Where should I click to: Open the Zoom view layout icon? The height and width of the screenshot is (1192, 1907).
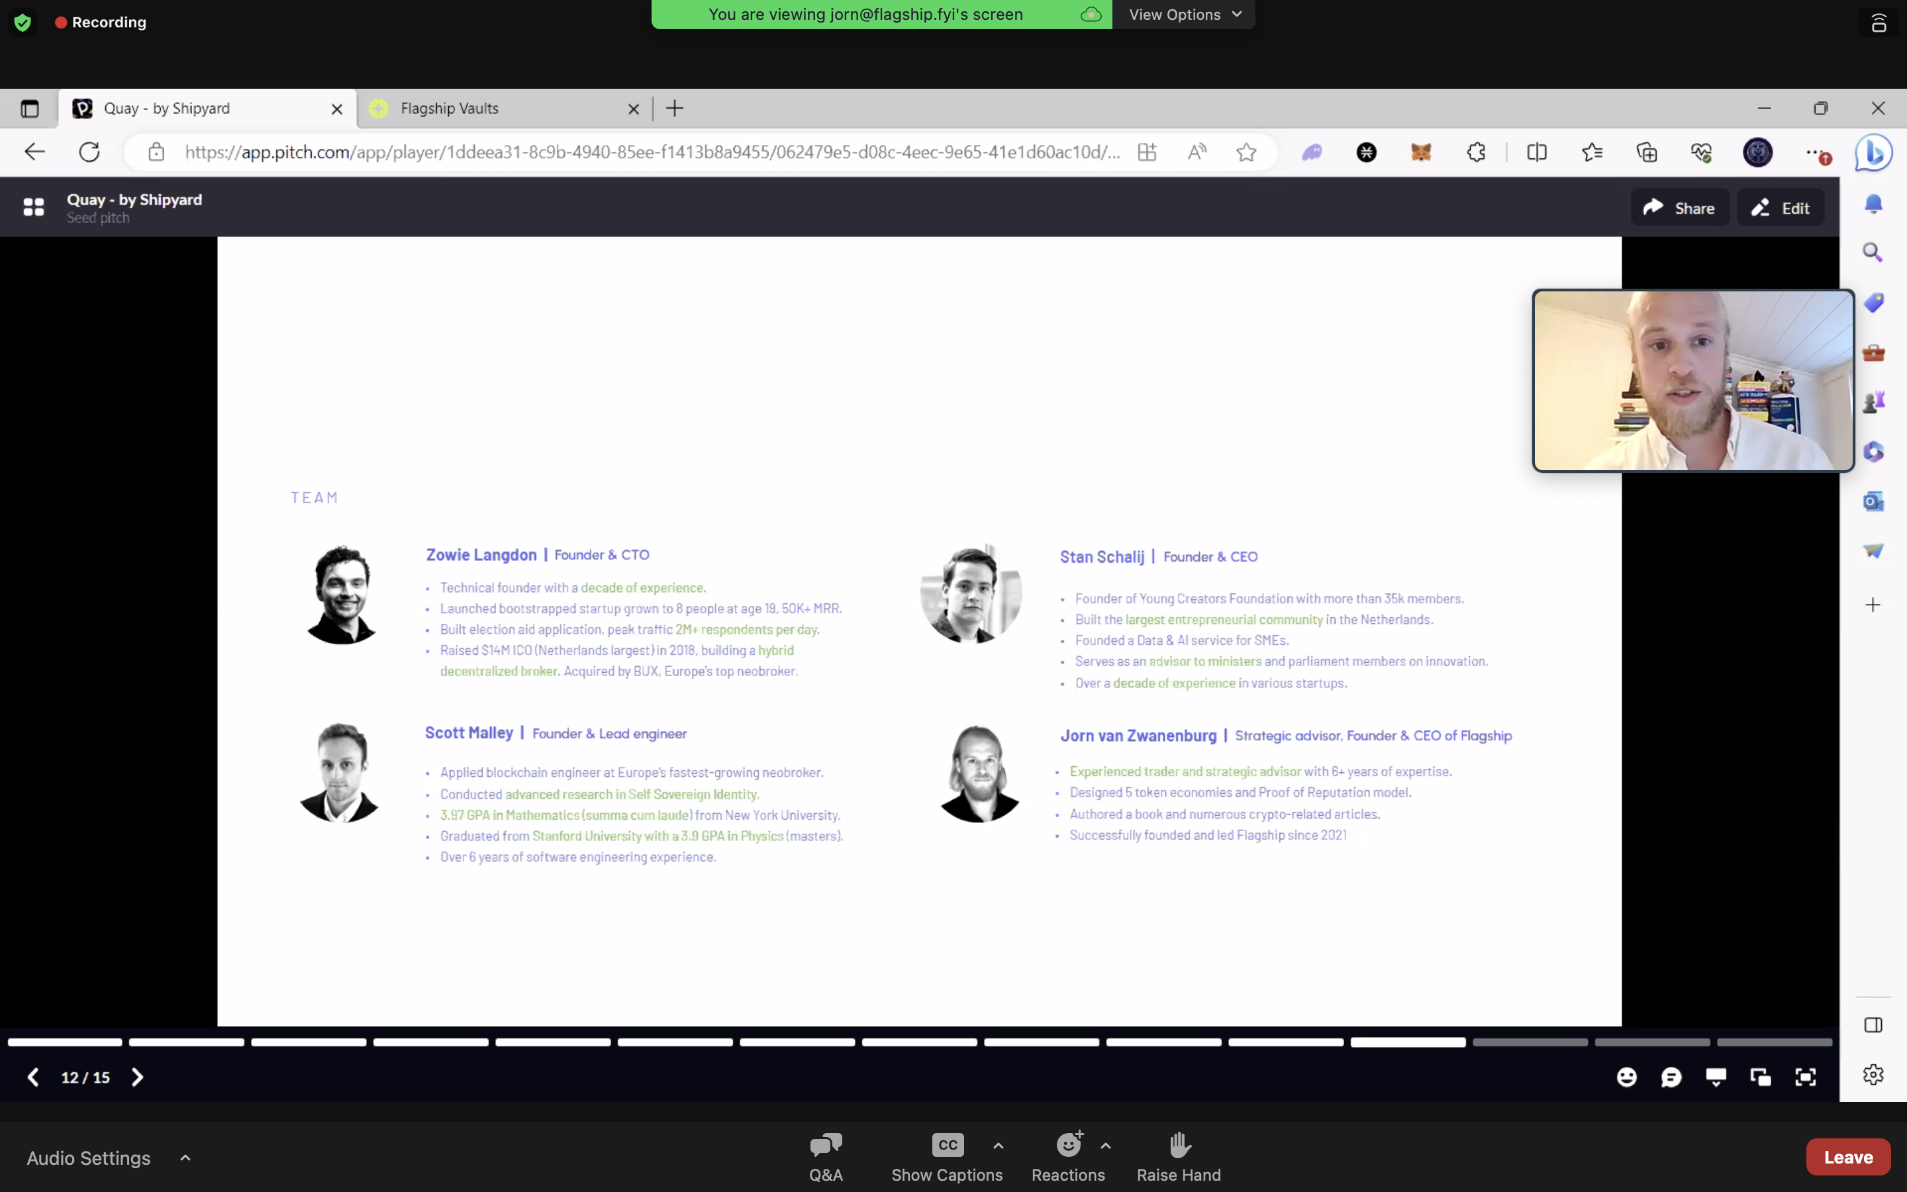(x=1879, y=23)
